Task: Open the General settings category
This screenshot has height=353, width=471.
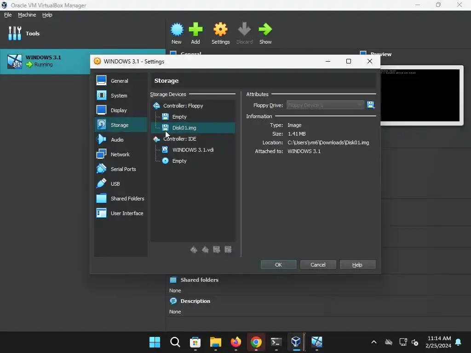Action: tap(121, 81)
